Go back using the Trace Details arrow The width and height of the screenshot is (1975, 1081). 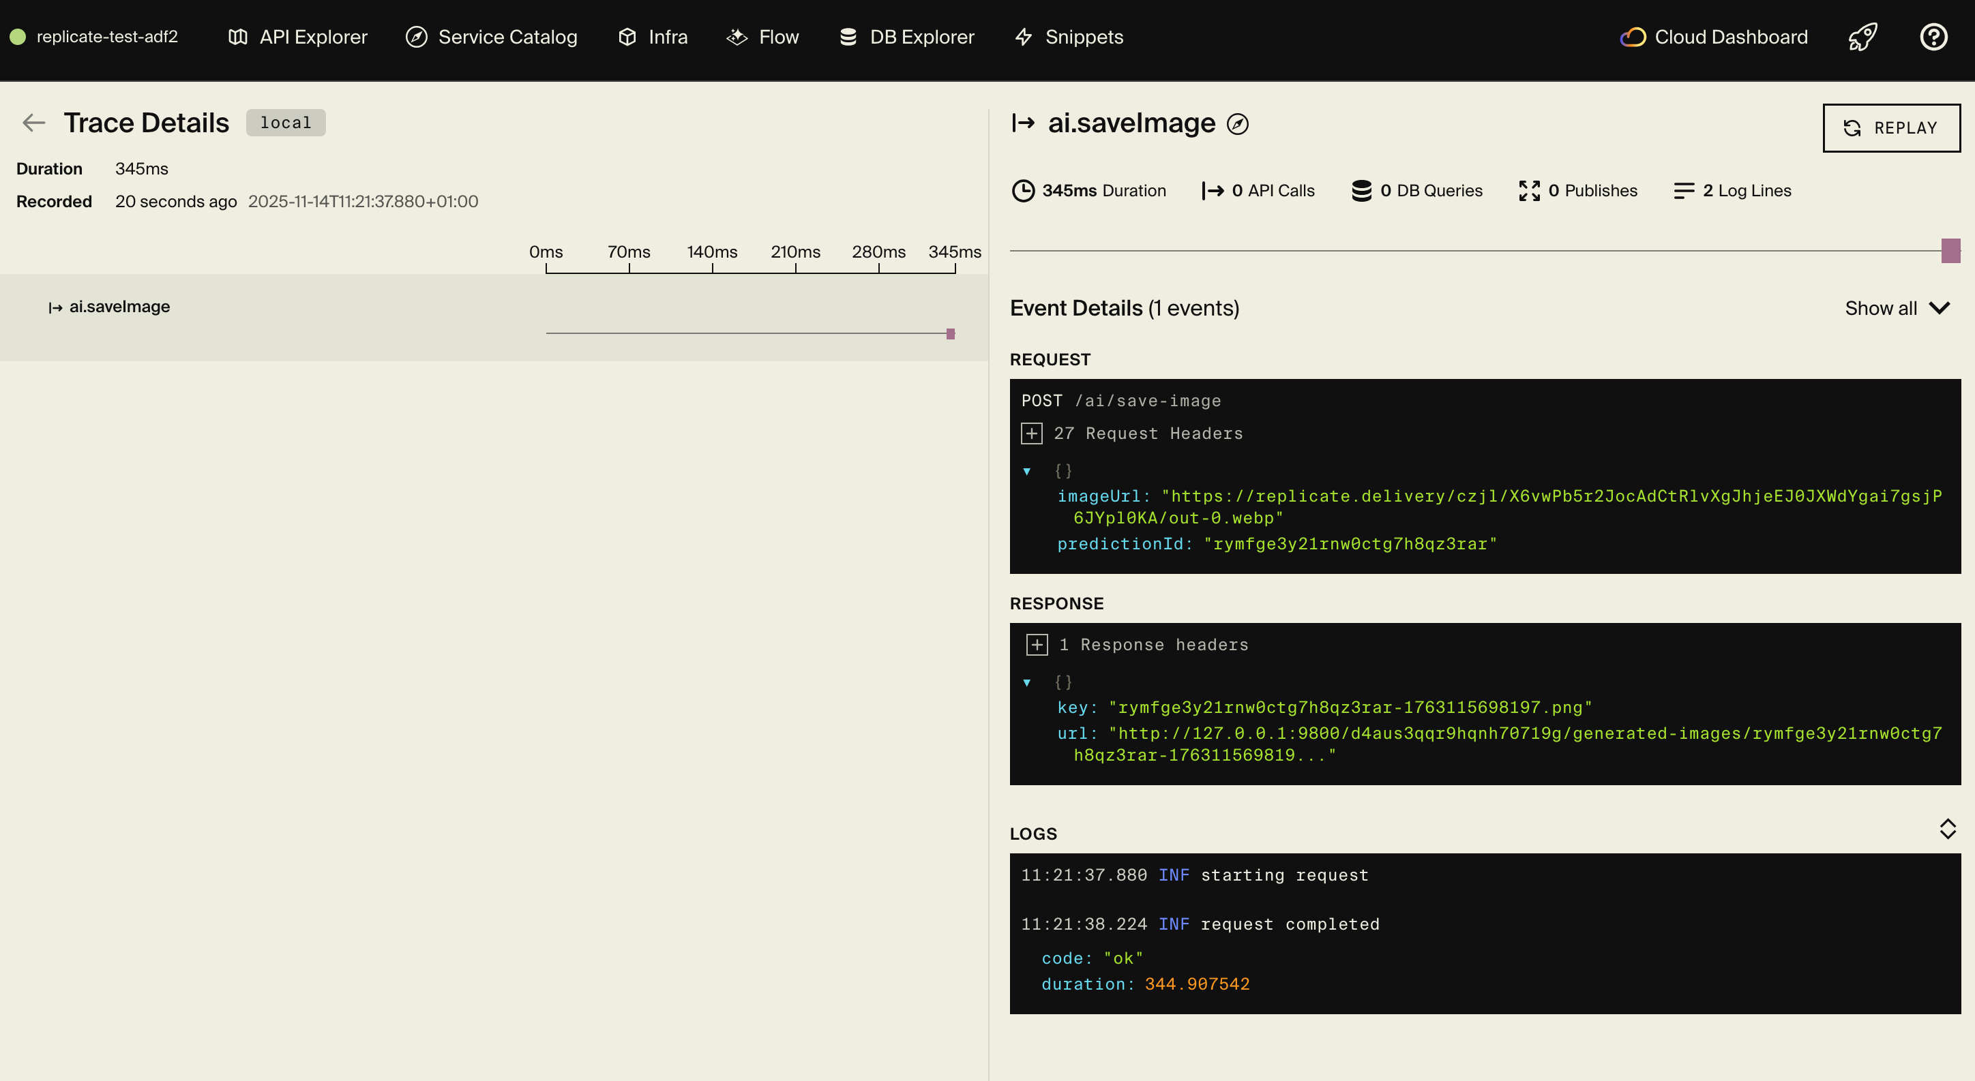coord(33,123)
